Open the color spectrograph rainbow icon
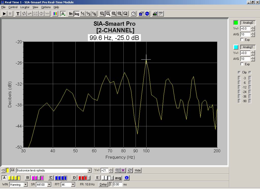 click(55, 14)
